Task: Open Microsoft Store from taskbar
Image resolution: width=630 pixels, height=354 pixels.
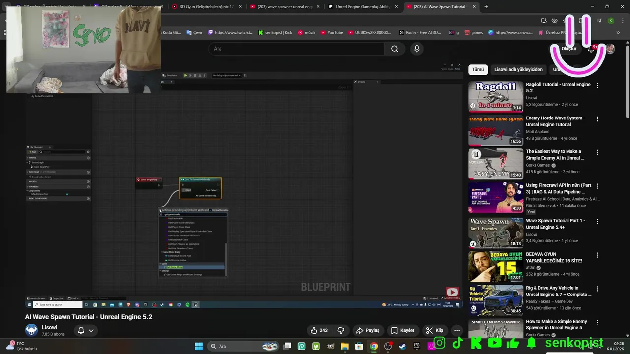Action: [x=359, y=346]
